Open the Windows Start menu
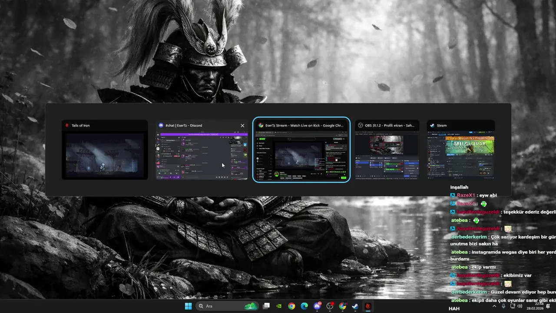The width and height of the screenshot is (556, 313). point(188,306)
